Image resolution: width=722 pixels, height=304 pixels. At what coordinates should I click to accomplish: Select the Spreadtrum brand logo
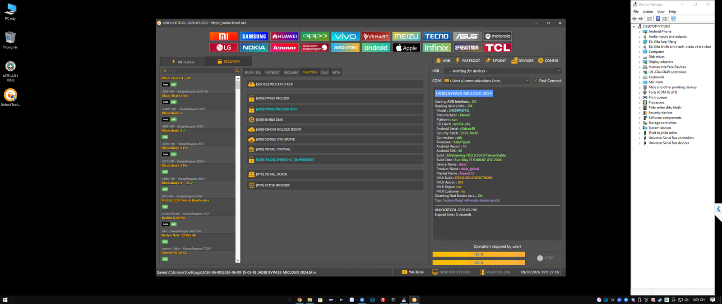point(467,47)
